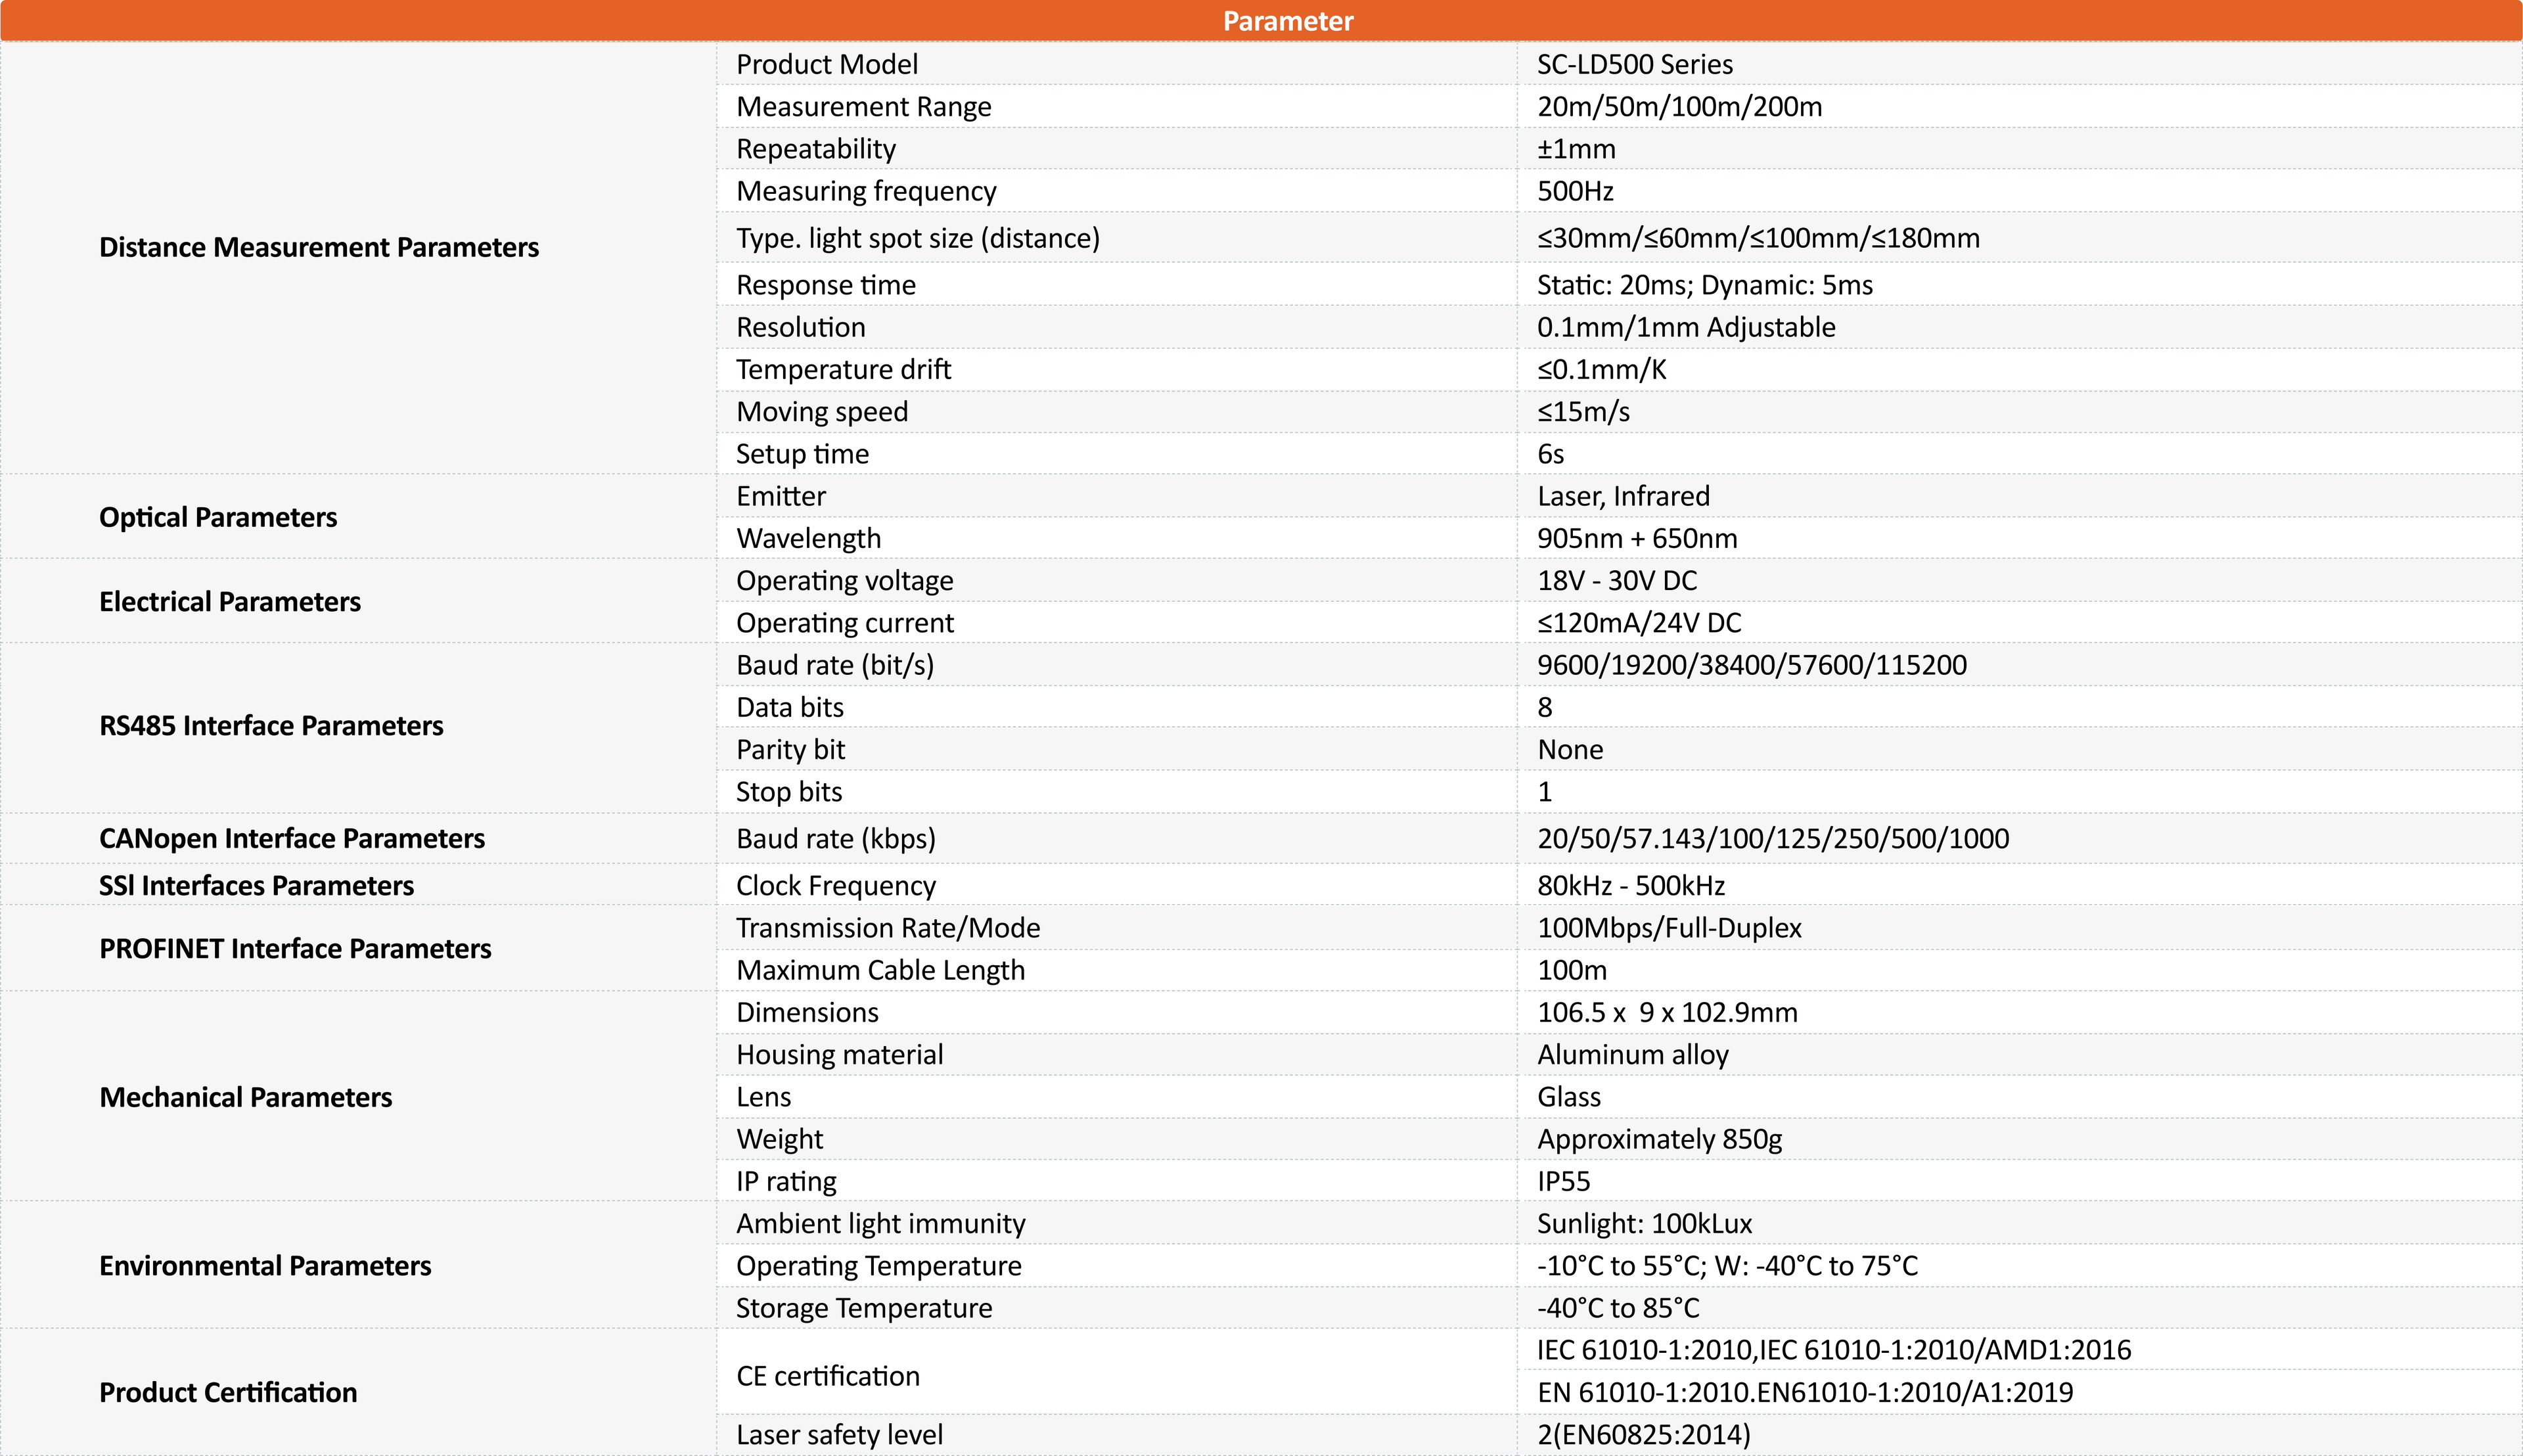Click the RS485 Interface Parameters heading
This screenshot has width=2523, height=1456.
click(271, 725)
